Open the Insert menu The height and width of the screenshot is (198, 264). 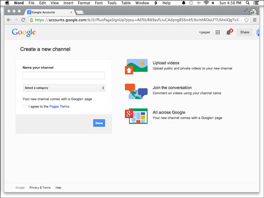pyautogui.click(x=68, y=3)
